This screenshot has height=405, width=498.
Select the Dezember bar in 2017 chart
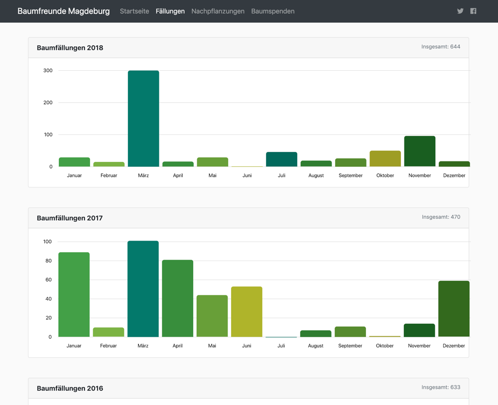pos(454,309)
